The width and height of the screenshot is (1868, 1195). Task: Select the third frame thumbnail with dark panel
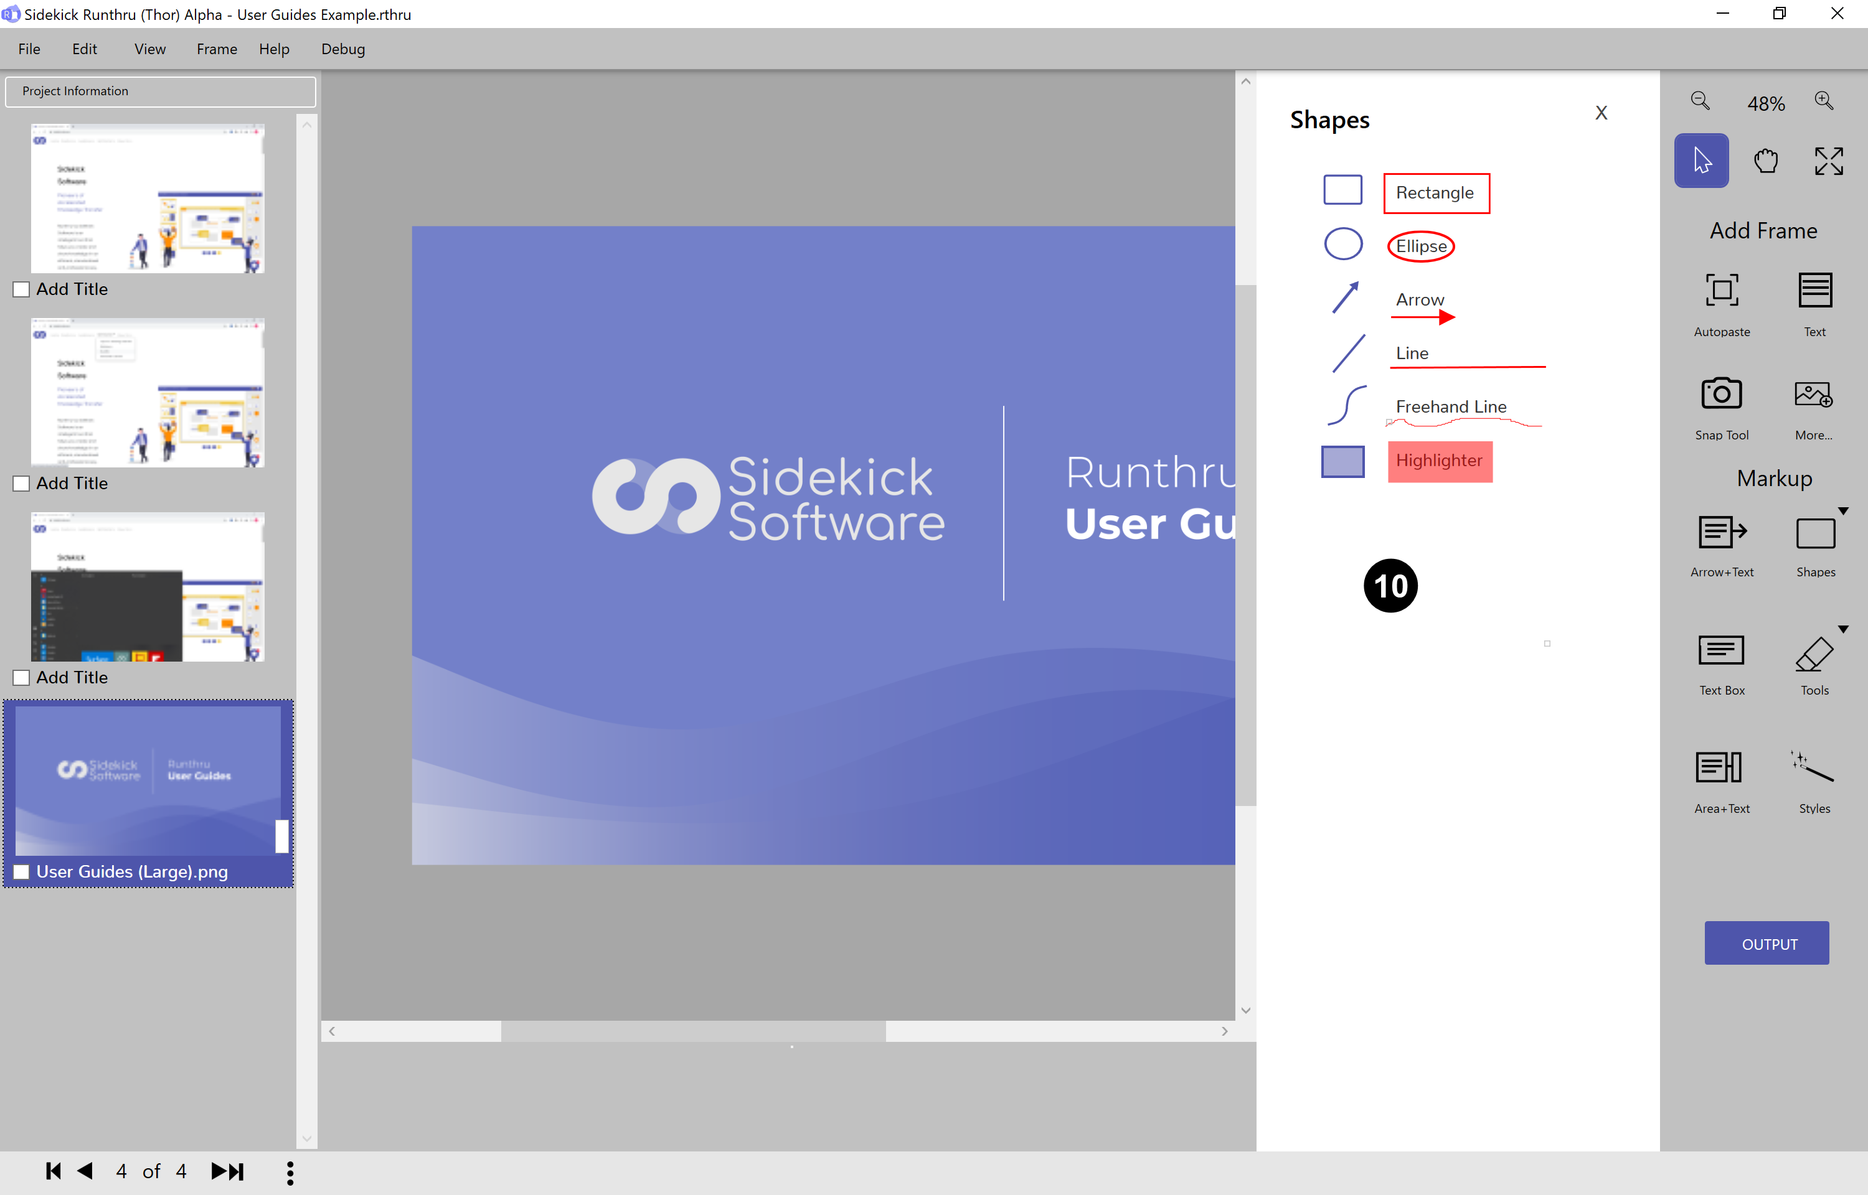tap(148, 587)
